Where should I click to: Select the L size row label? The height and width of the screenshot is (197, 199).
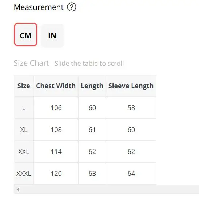tap(24, 108)
